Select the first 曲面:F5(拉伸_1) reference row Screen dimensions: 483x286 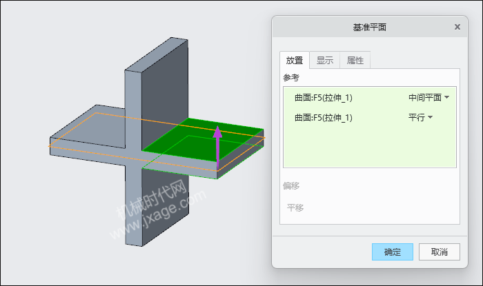(370, 98)
